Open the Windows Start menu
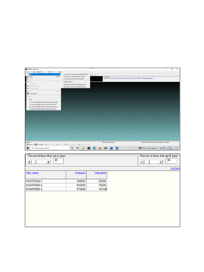The width and height of the screenshot is (204, 272). [x=28, y=148]
